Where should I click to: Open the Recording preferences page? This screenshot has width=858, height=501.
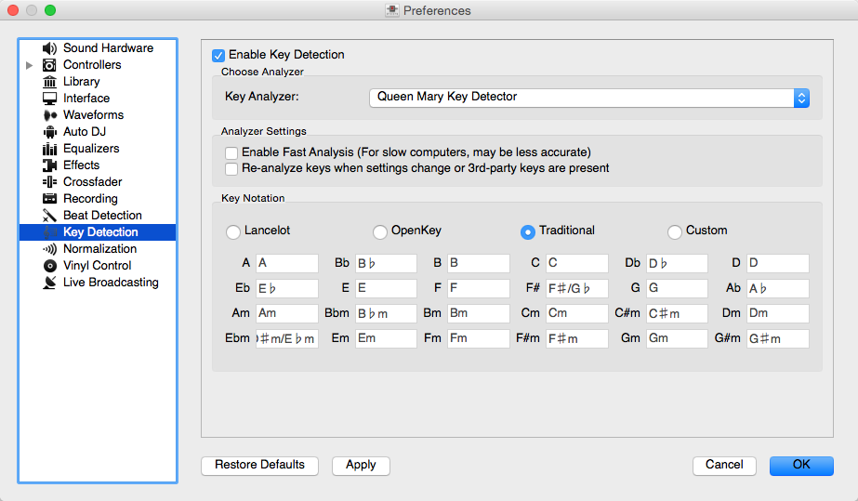[90, 199]
